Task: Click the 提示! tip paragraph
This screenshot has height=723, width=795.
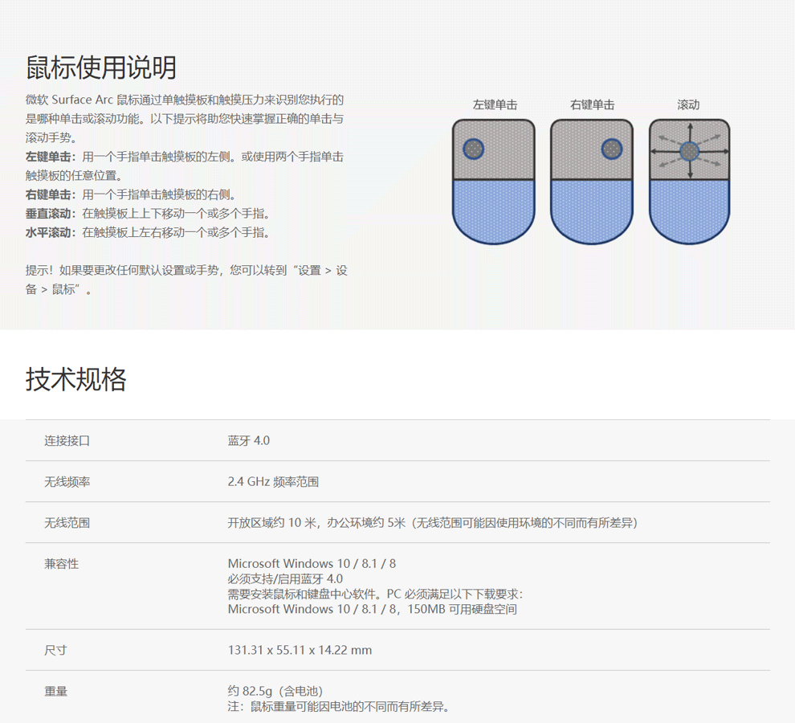Action: tap(186, 280)
